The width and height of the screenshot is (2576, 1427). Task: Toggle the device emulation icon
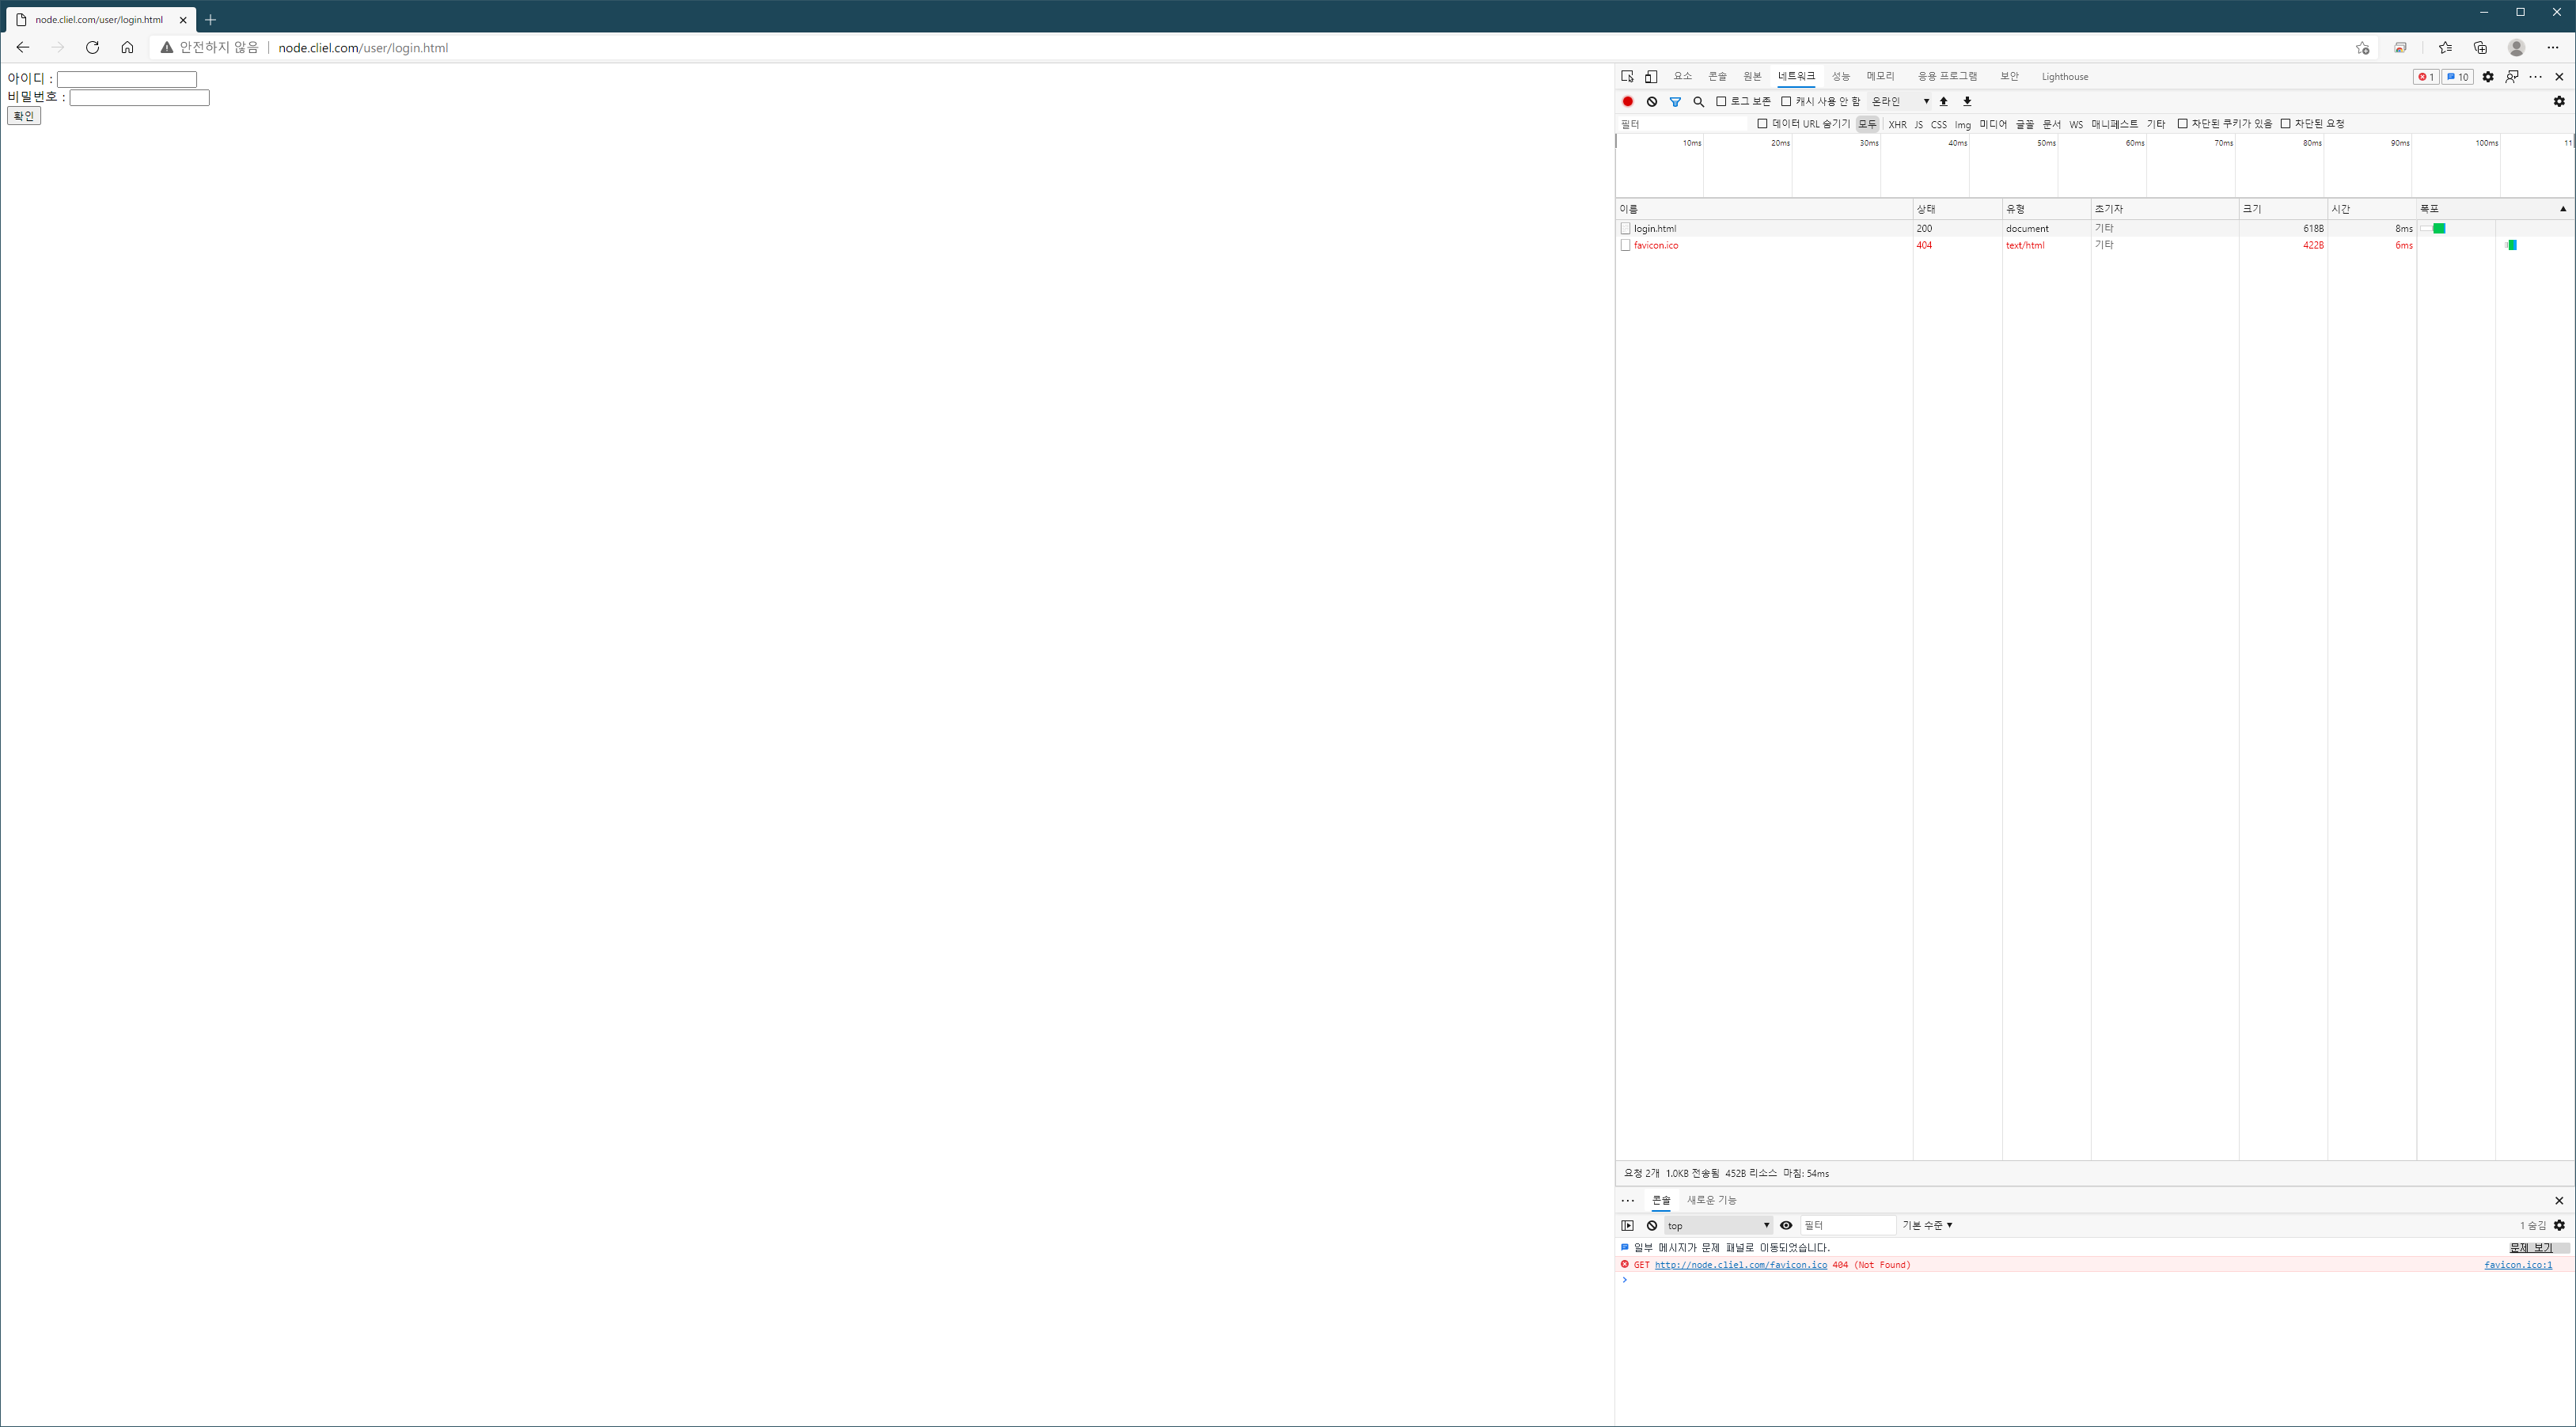click(1651, 76)
